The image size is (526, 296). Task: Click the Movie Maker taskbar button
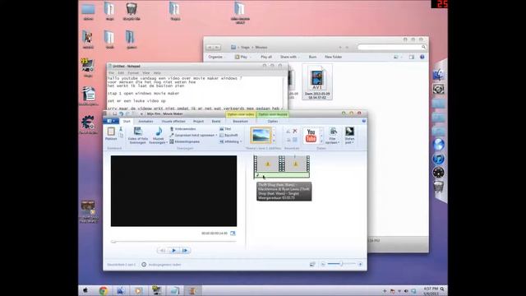pos(192,290)
